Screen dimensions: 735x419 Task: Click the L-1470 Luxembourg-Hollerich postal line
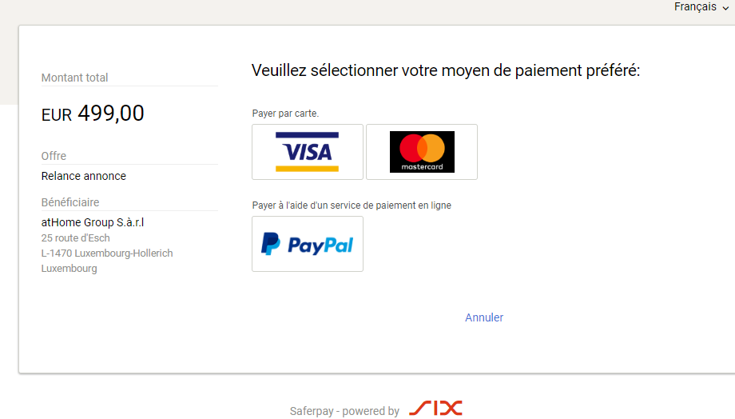tap(107, 253)
